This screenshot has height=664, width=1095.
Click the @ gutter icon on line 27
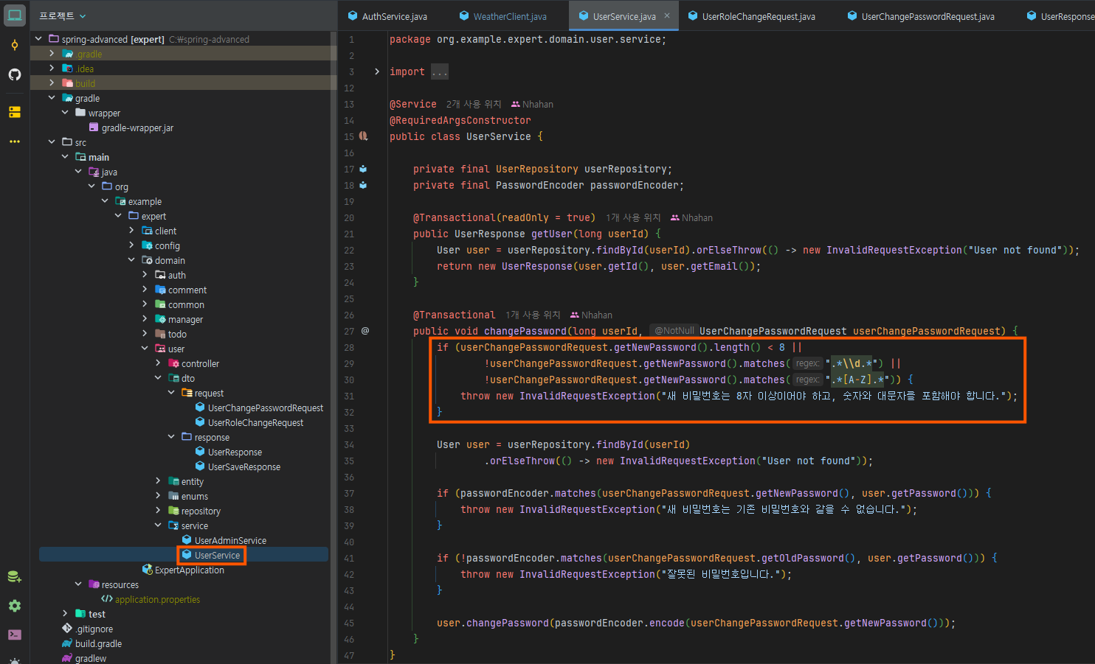365,331
